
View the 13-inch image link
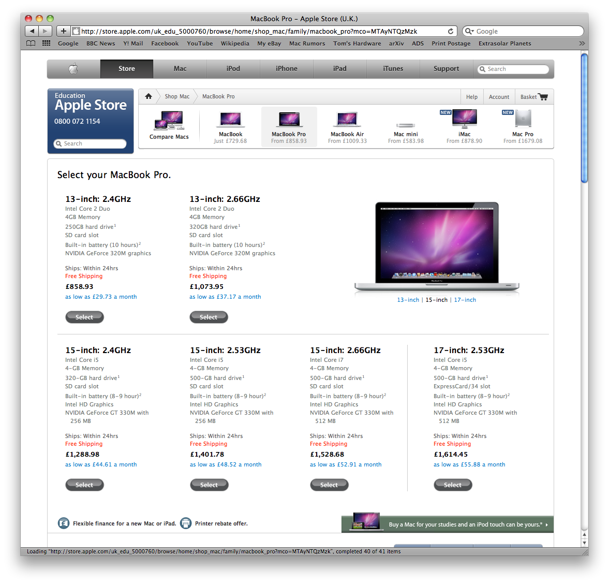[x=408, y=300]
